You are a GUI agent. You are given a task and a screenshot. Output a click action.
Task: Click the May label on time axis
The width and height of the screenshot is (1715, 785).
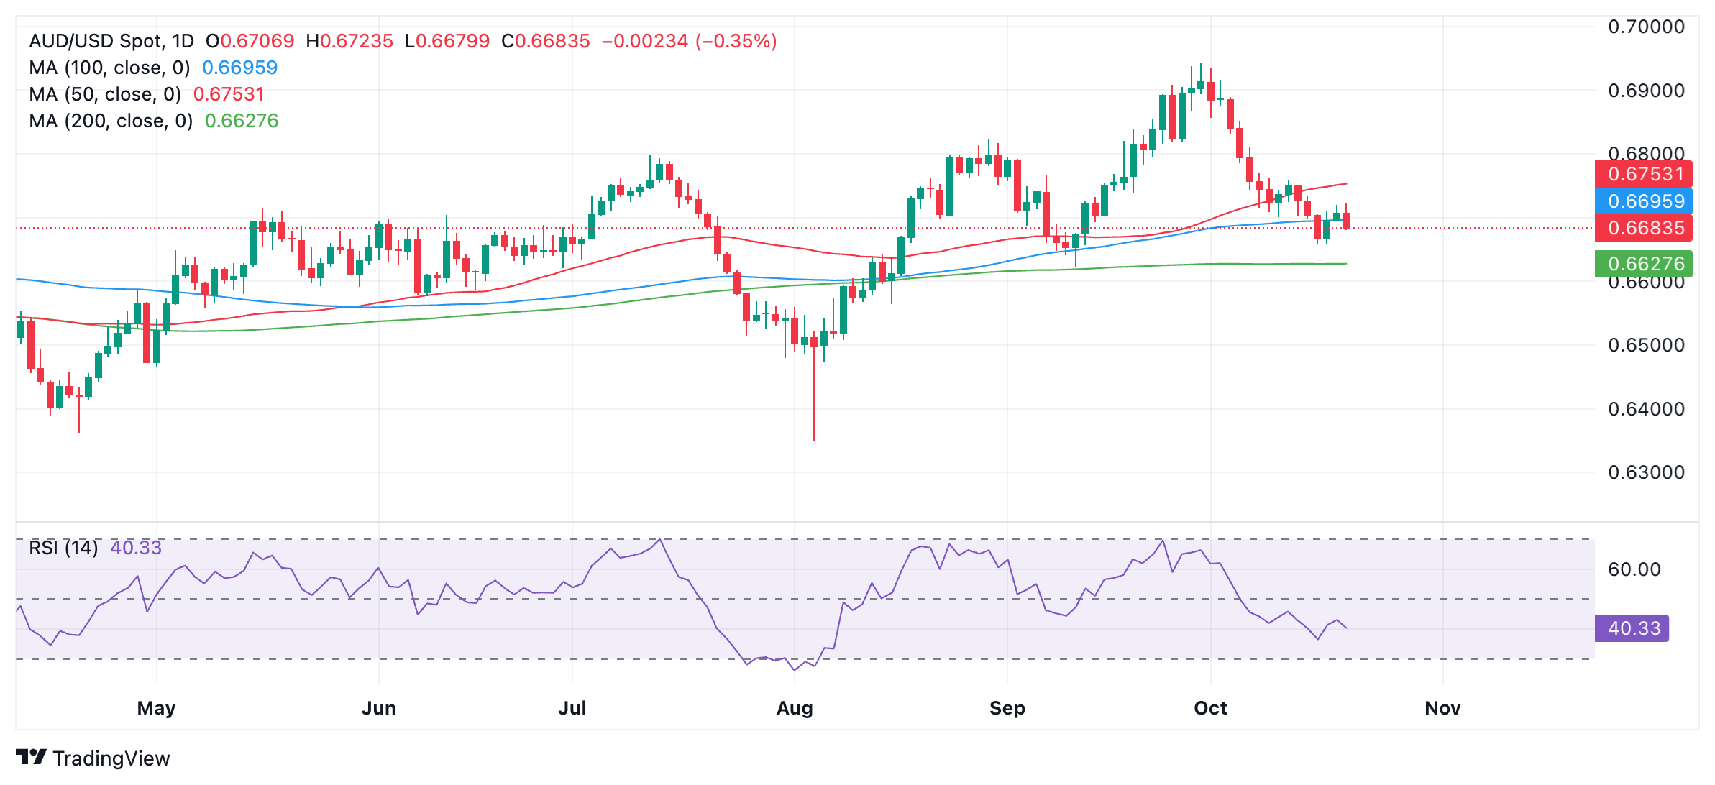click(x=156, y=708)
